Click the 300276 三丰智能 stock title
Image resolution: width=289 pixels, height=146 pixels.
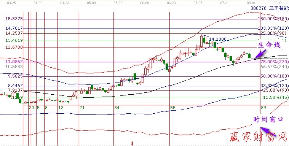click(269, 8)
